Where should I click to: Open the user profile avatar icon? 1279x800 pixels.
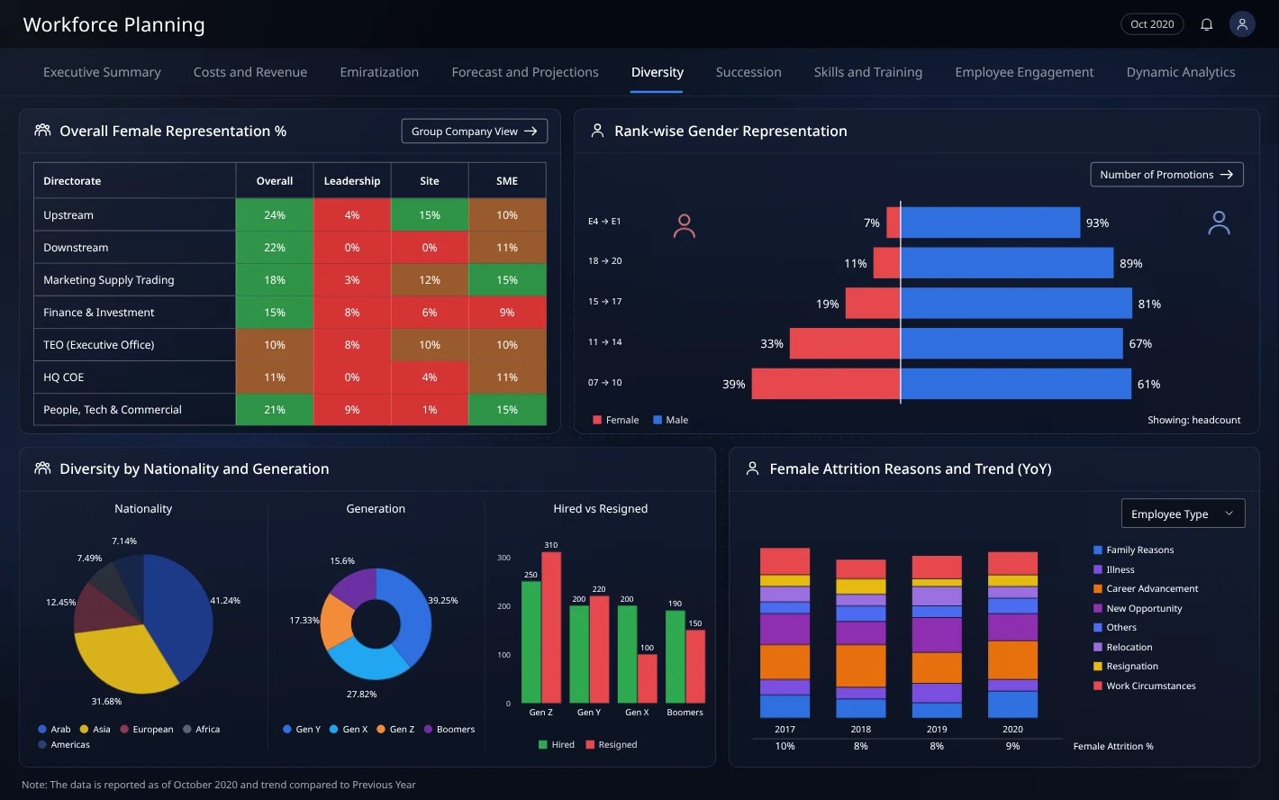coord(1242,24)
